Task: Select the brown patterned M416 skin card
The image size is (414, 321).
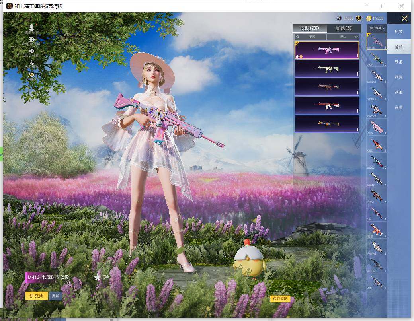Action: pos(327,87)
